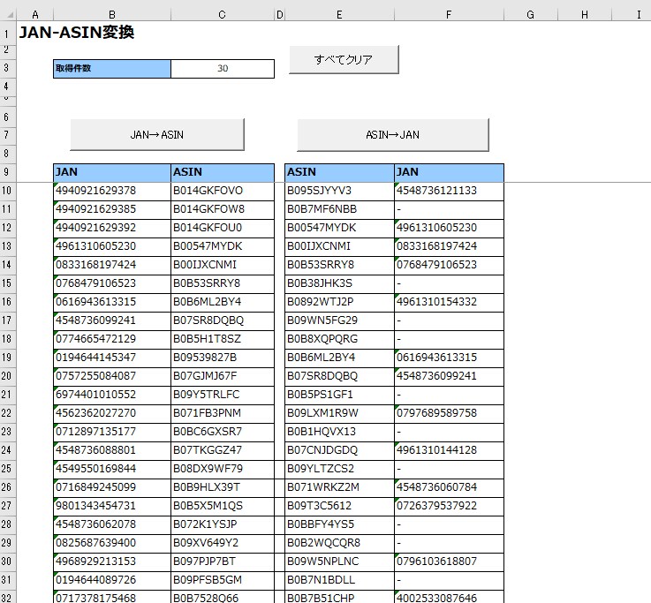This screenshot has height=603, width=651.
Task: Select the 取得件数 label cell
Action: (112, 69)
